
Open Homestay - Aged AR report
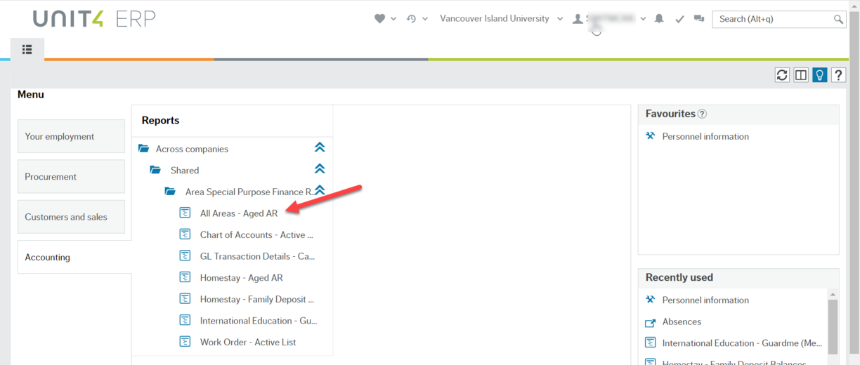(x=241, y=278)
